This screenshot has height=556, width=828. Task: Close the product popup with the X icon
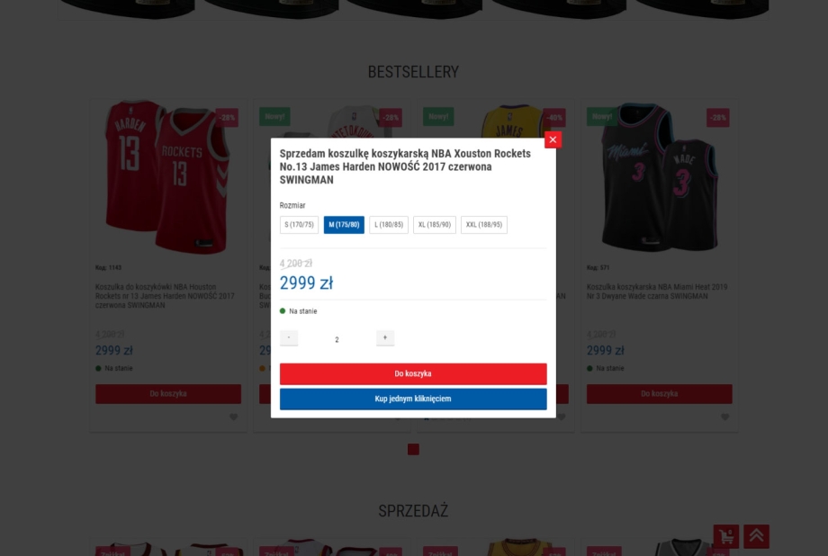(553, 140)
